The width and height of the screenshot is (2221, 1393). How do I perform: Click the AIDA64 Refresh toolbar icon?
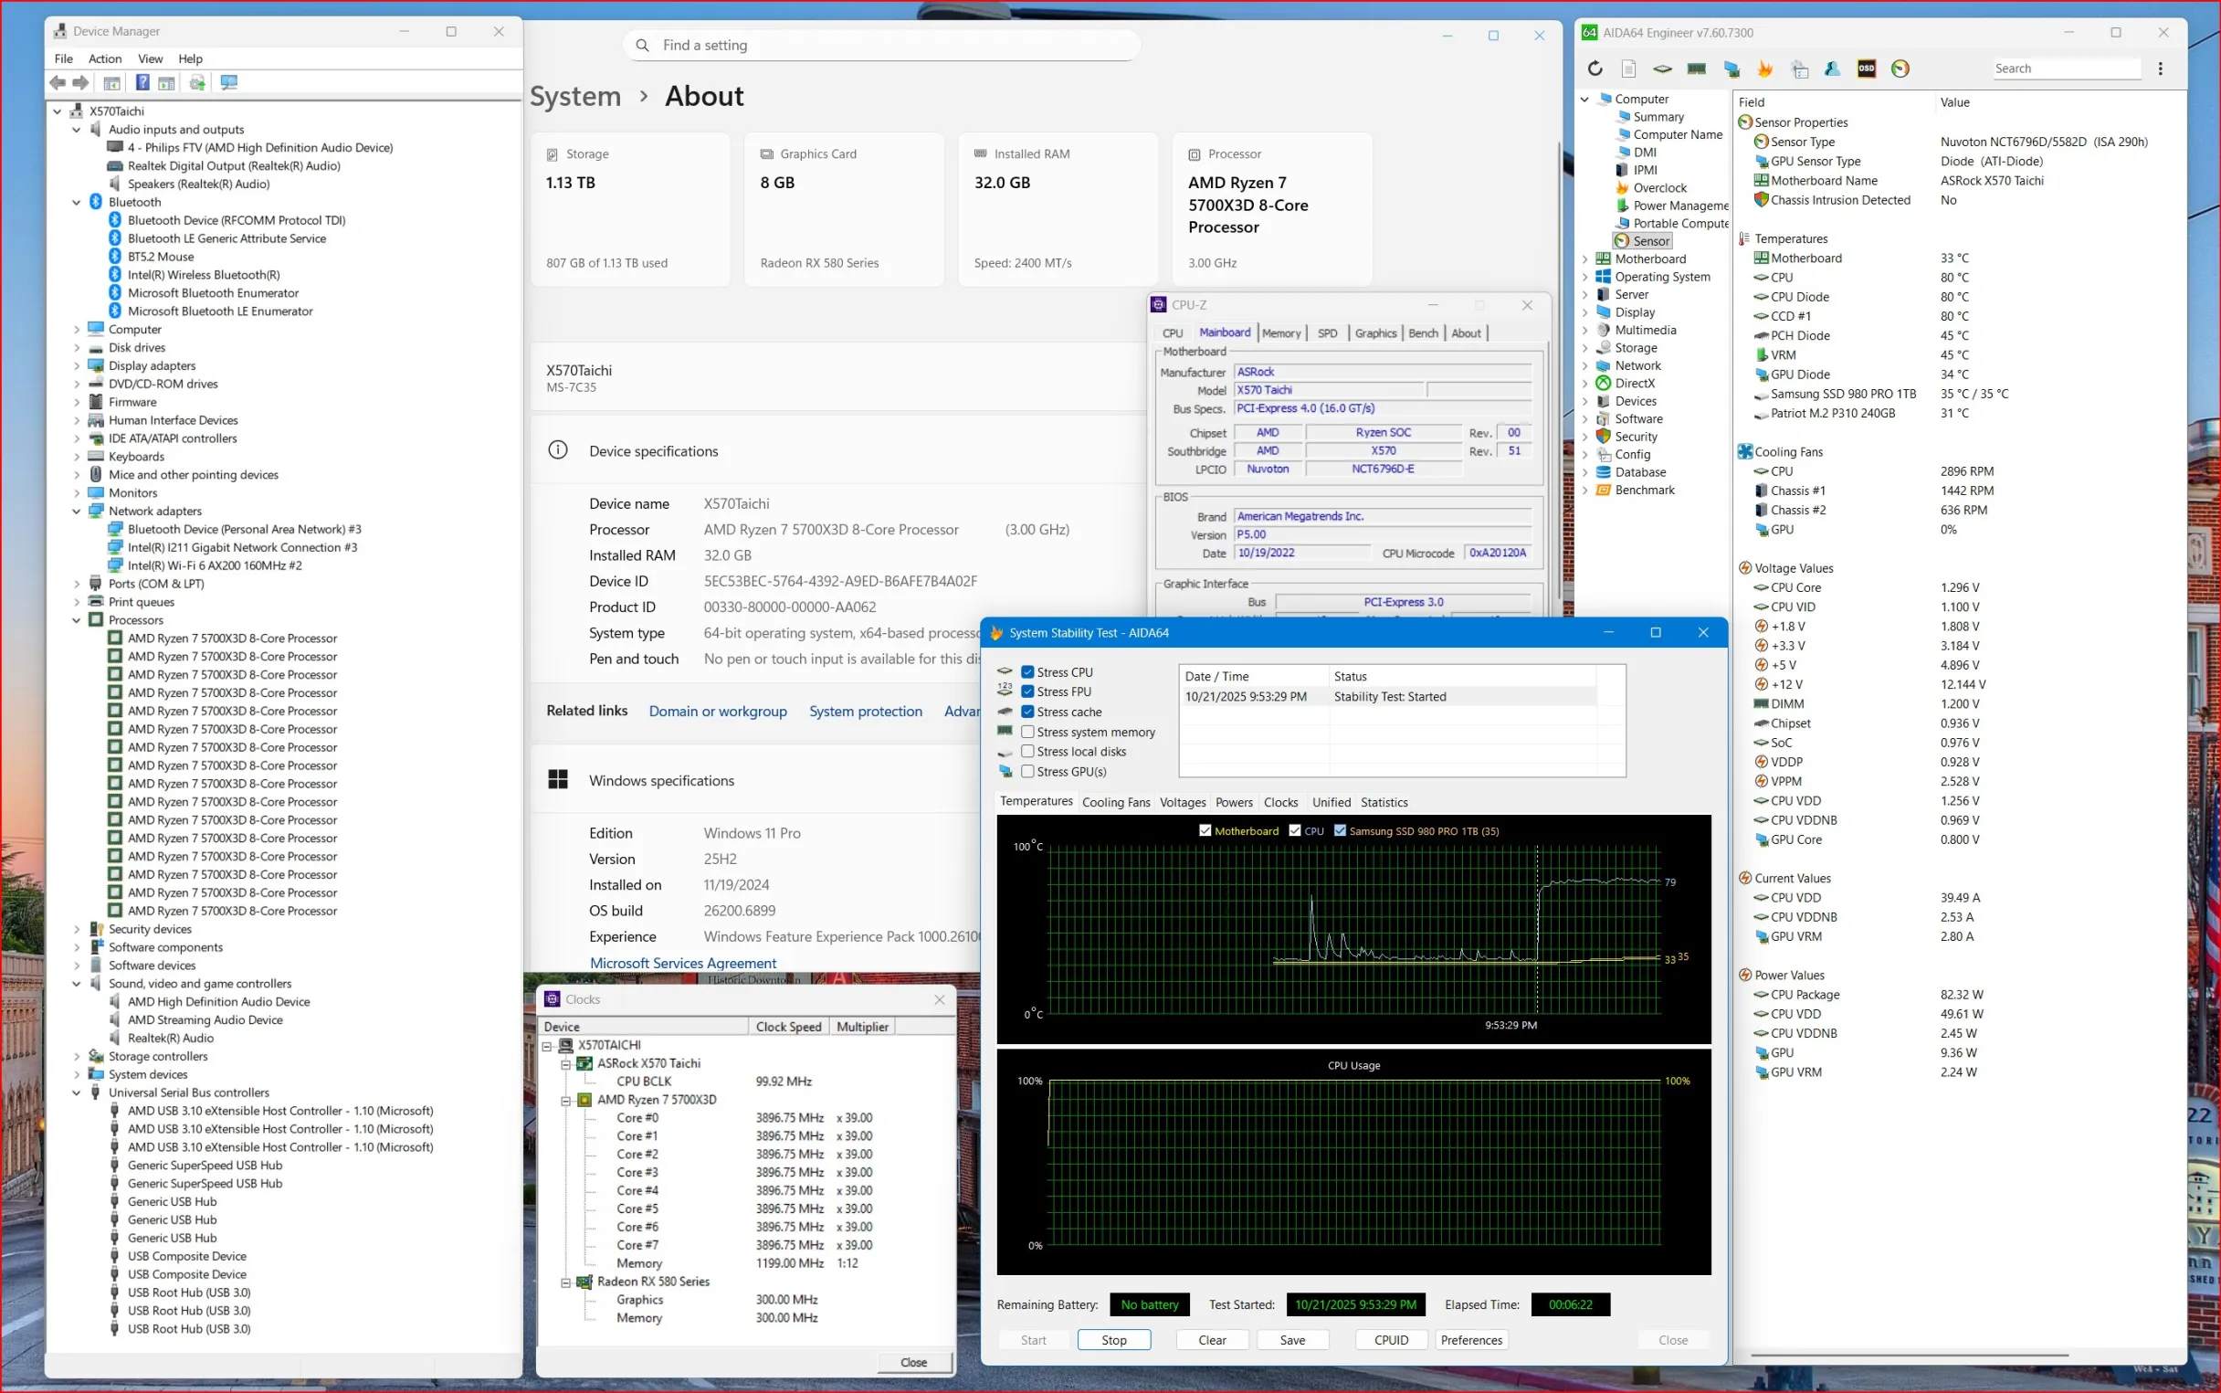click(1595, 69)
